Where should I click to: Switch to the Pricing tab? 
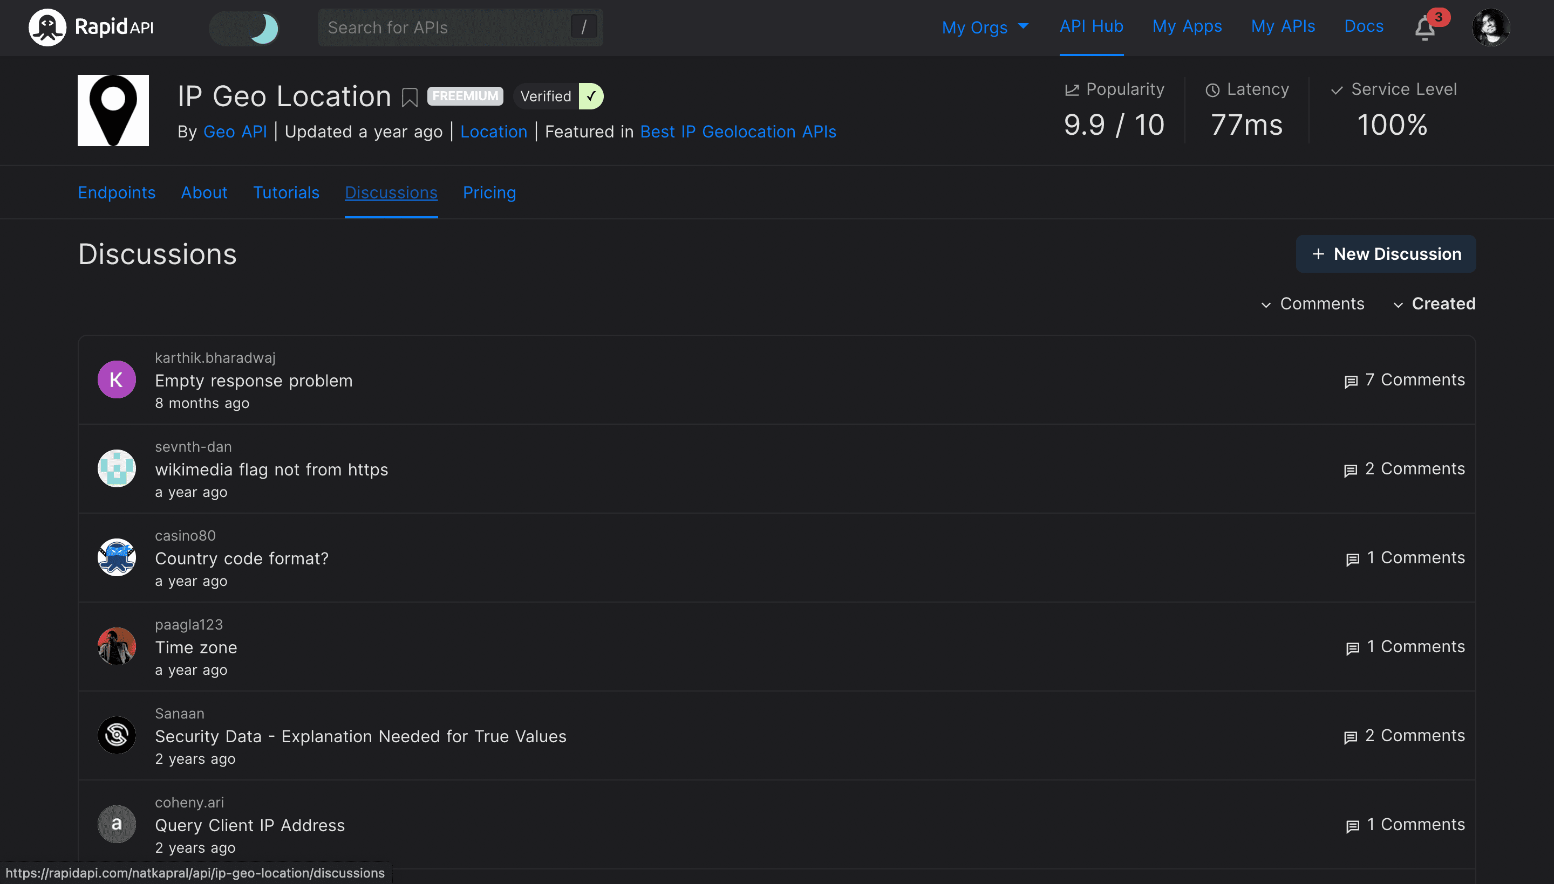pyautogui.click(x=489, y=192)
